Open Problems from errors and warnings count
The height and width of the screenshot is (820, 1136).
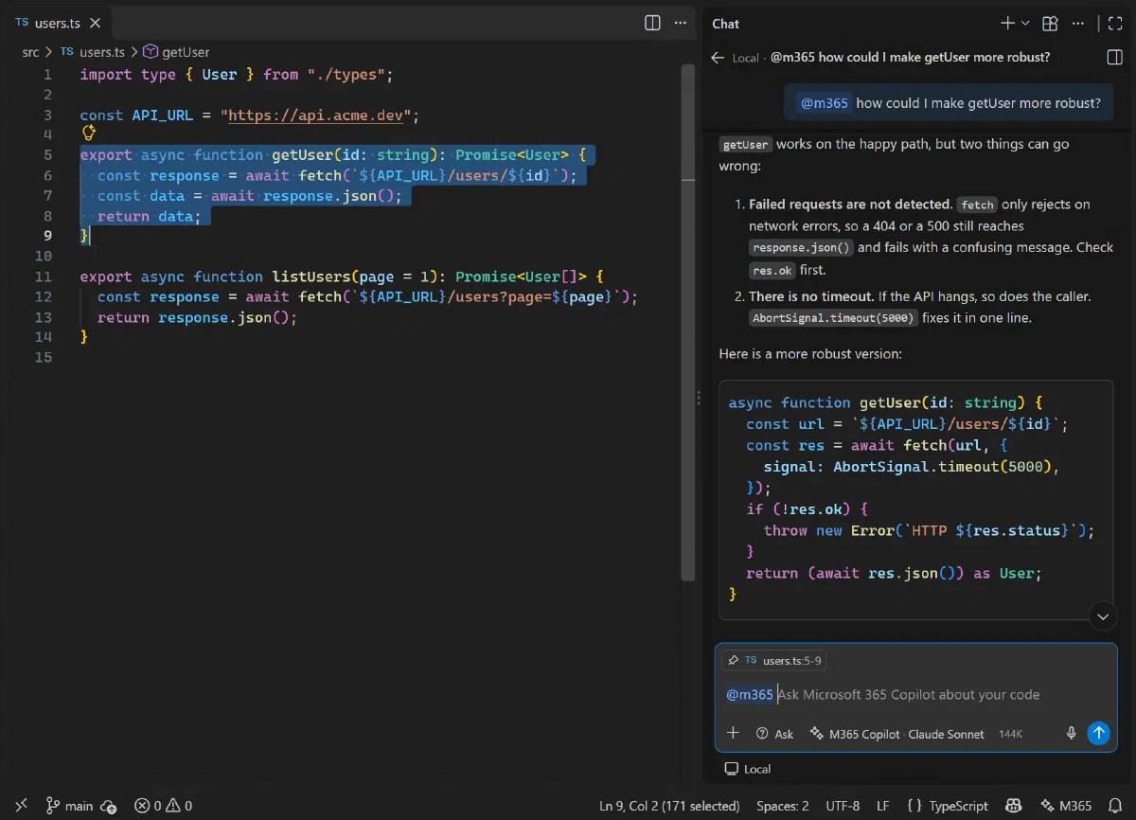pyautogui.click(x=163, y=806)
